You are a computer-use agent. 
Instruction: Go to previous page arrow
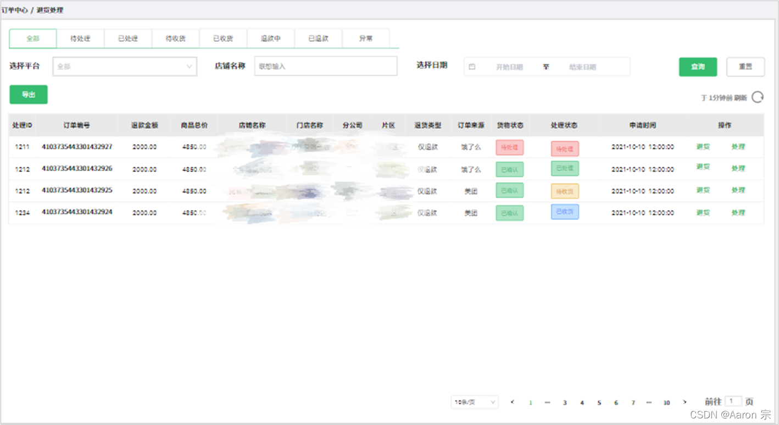(x=513, y=402)
